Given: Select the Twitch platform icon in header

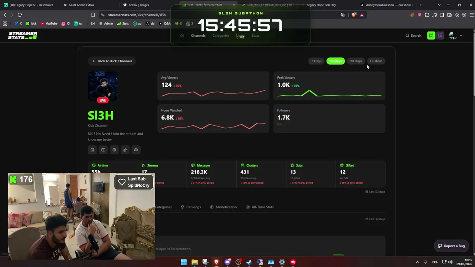Looking at the screenshot, I should [440, 36].
